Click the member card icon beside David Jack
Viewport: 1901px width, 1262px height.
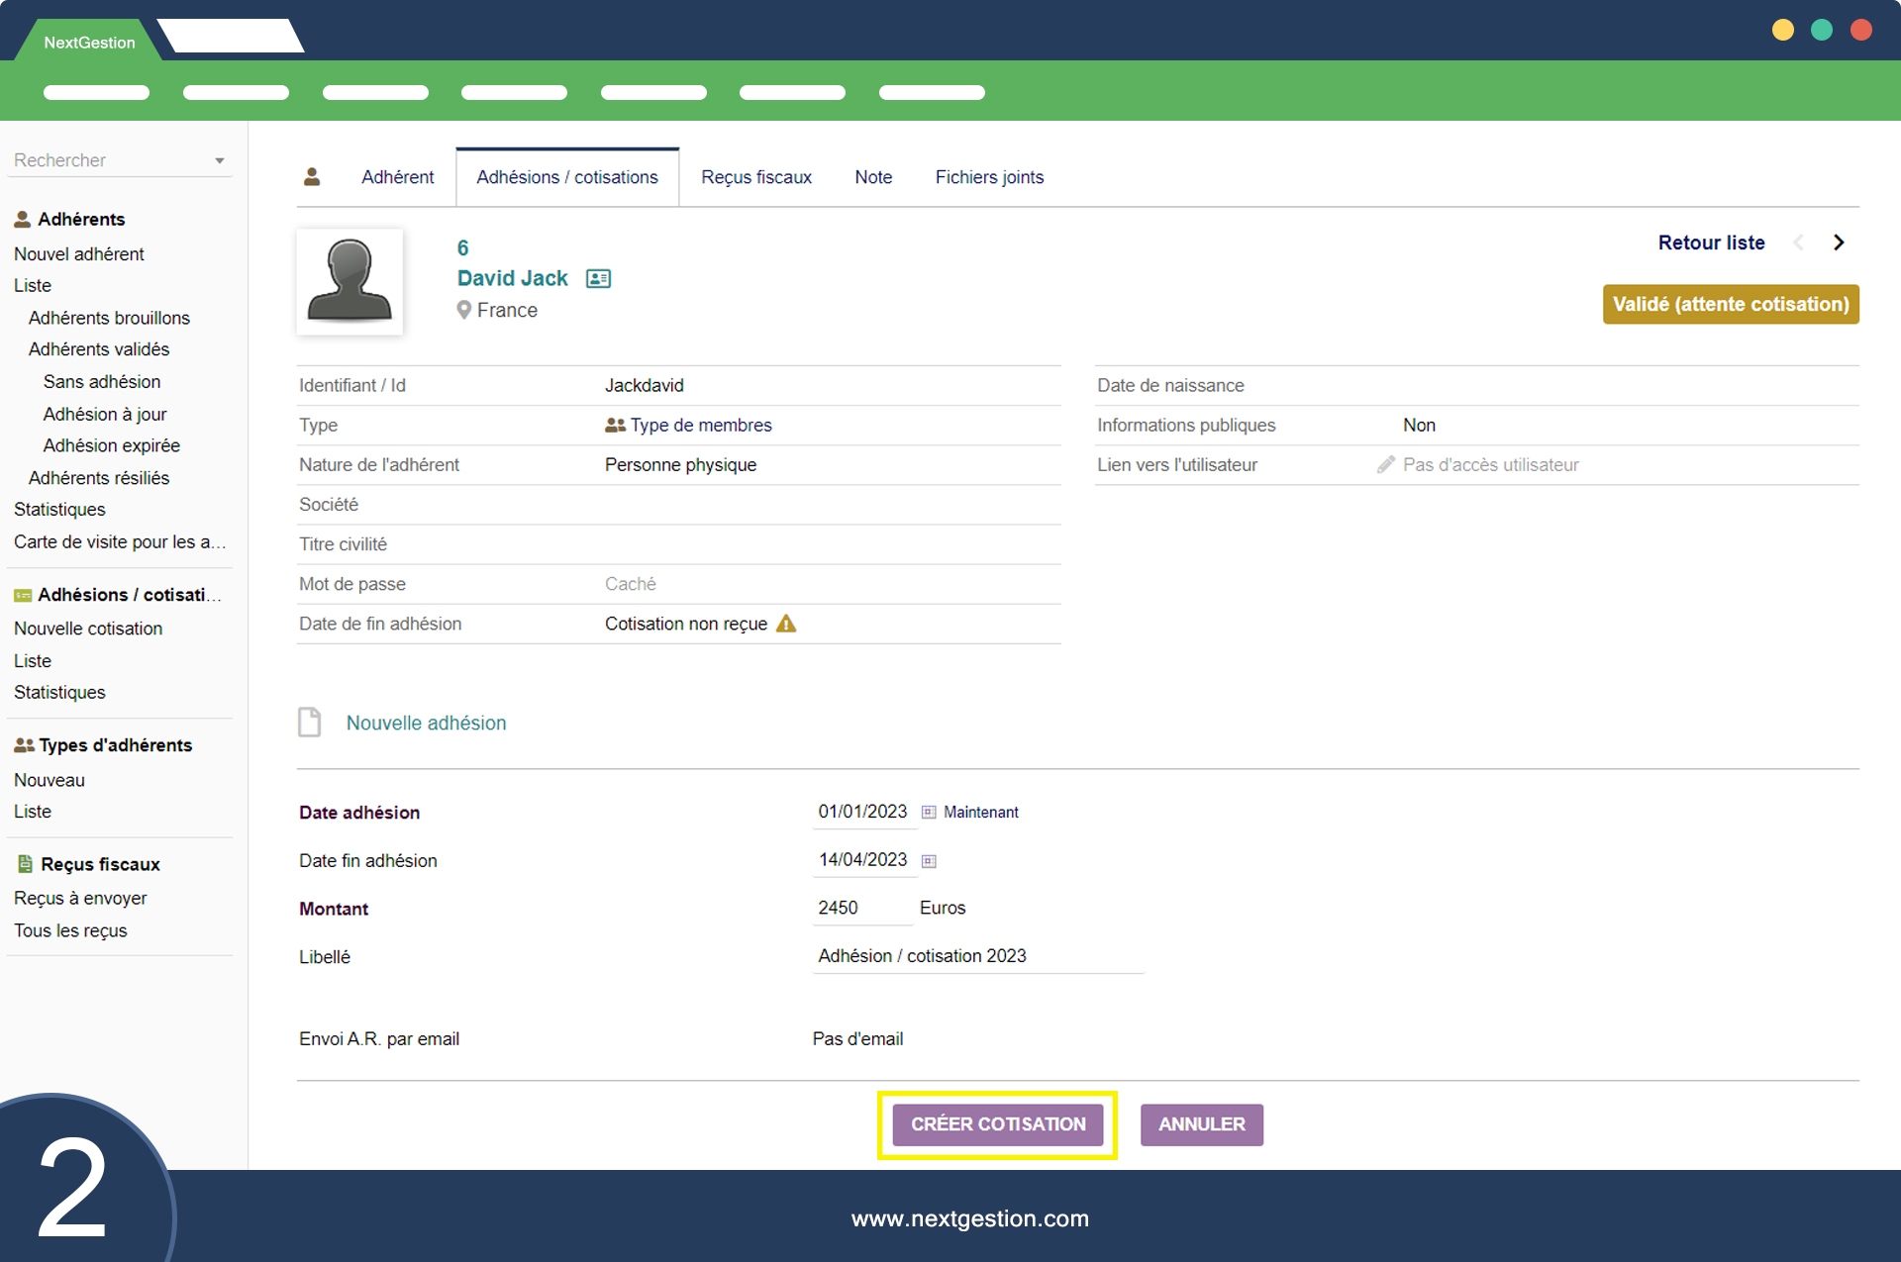click(x=598, y=279)
